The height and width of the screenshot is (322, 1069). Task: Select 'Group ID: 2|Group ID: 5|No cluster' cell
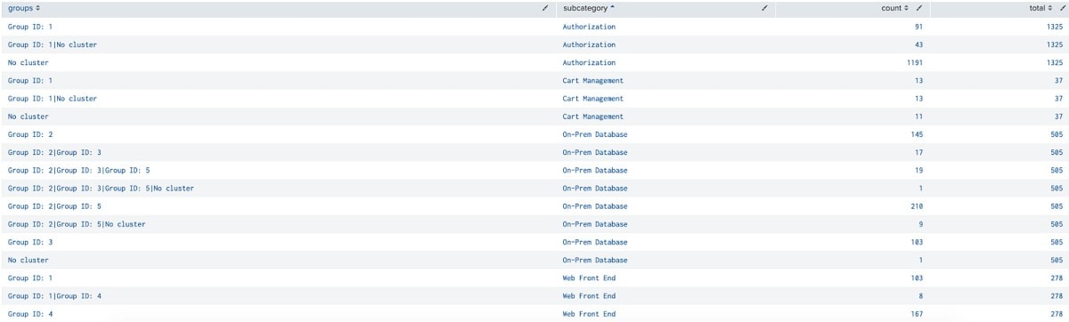coord(77,224)
